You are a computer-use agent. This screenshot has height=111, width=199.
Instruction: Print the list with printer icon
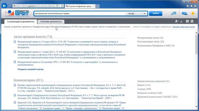tap(192, 21)
